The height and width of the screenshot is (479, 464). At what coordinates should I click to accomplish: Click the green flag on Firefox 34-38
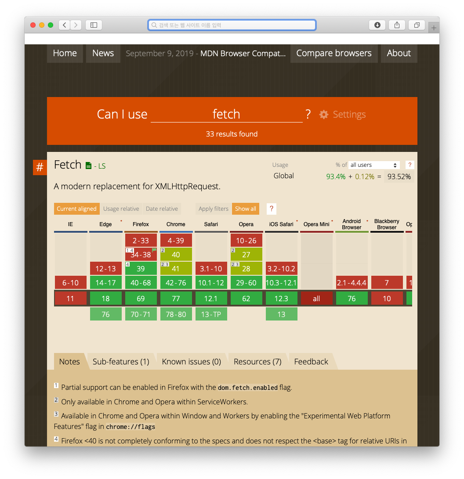click(154, 250)
